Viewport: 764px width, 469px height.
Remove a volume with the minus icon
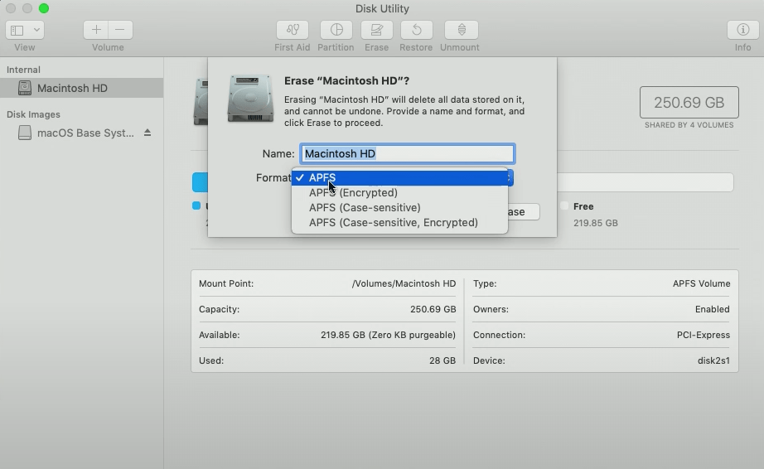(x=120, y=30)
